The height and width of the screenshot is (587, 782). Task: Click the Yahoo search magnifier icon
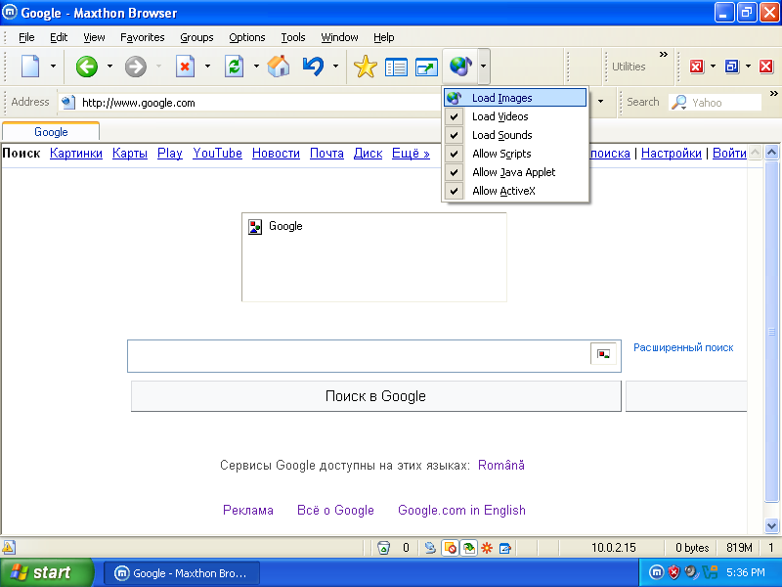click(678, 103)
